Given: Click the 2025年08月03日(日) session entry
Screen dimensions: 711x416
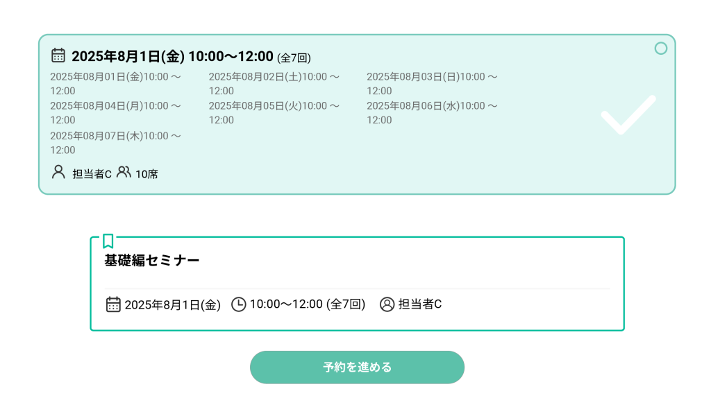Looking at the screenshot, I should click(x=432, y=84).
